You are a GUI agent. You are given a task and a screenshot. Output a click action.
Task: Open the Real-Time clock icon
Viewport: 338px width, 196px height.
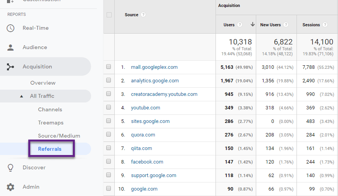10,28
